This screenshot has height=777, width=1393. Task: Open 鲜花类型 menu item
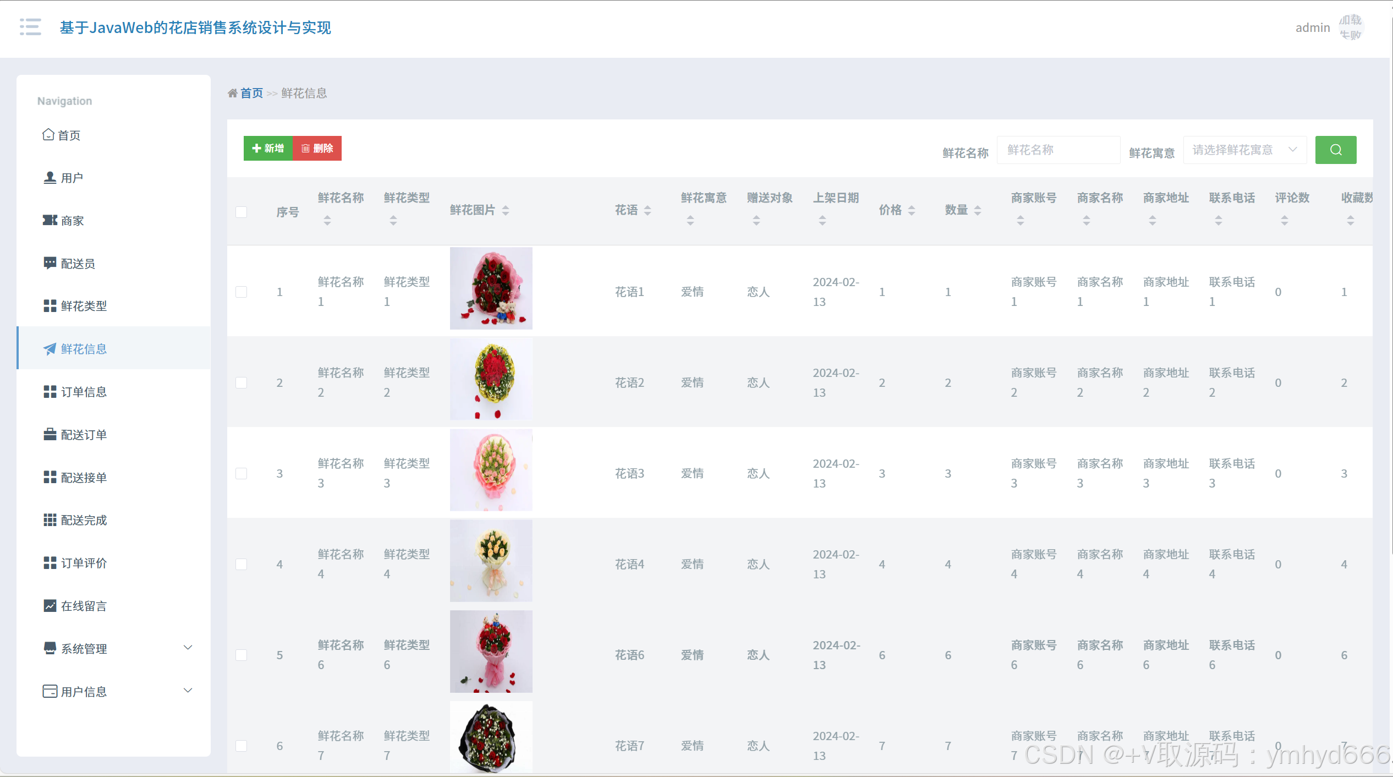coord(84,306)
